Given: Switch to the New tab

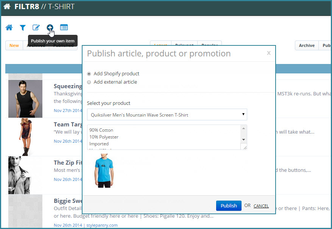Looking at the screenshot, I should pos(14,45).
